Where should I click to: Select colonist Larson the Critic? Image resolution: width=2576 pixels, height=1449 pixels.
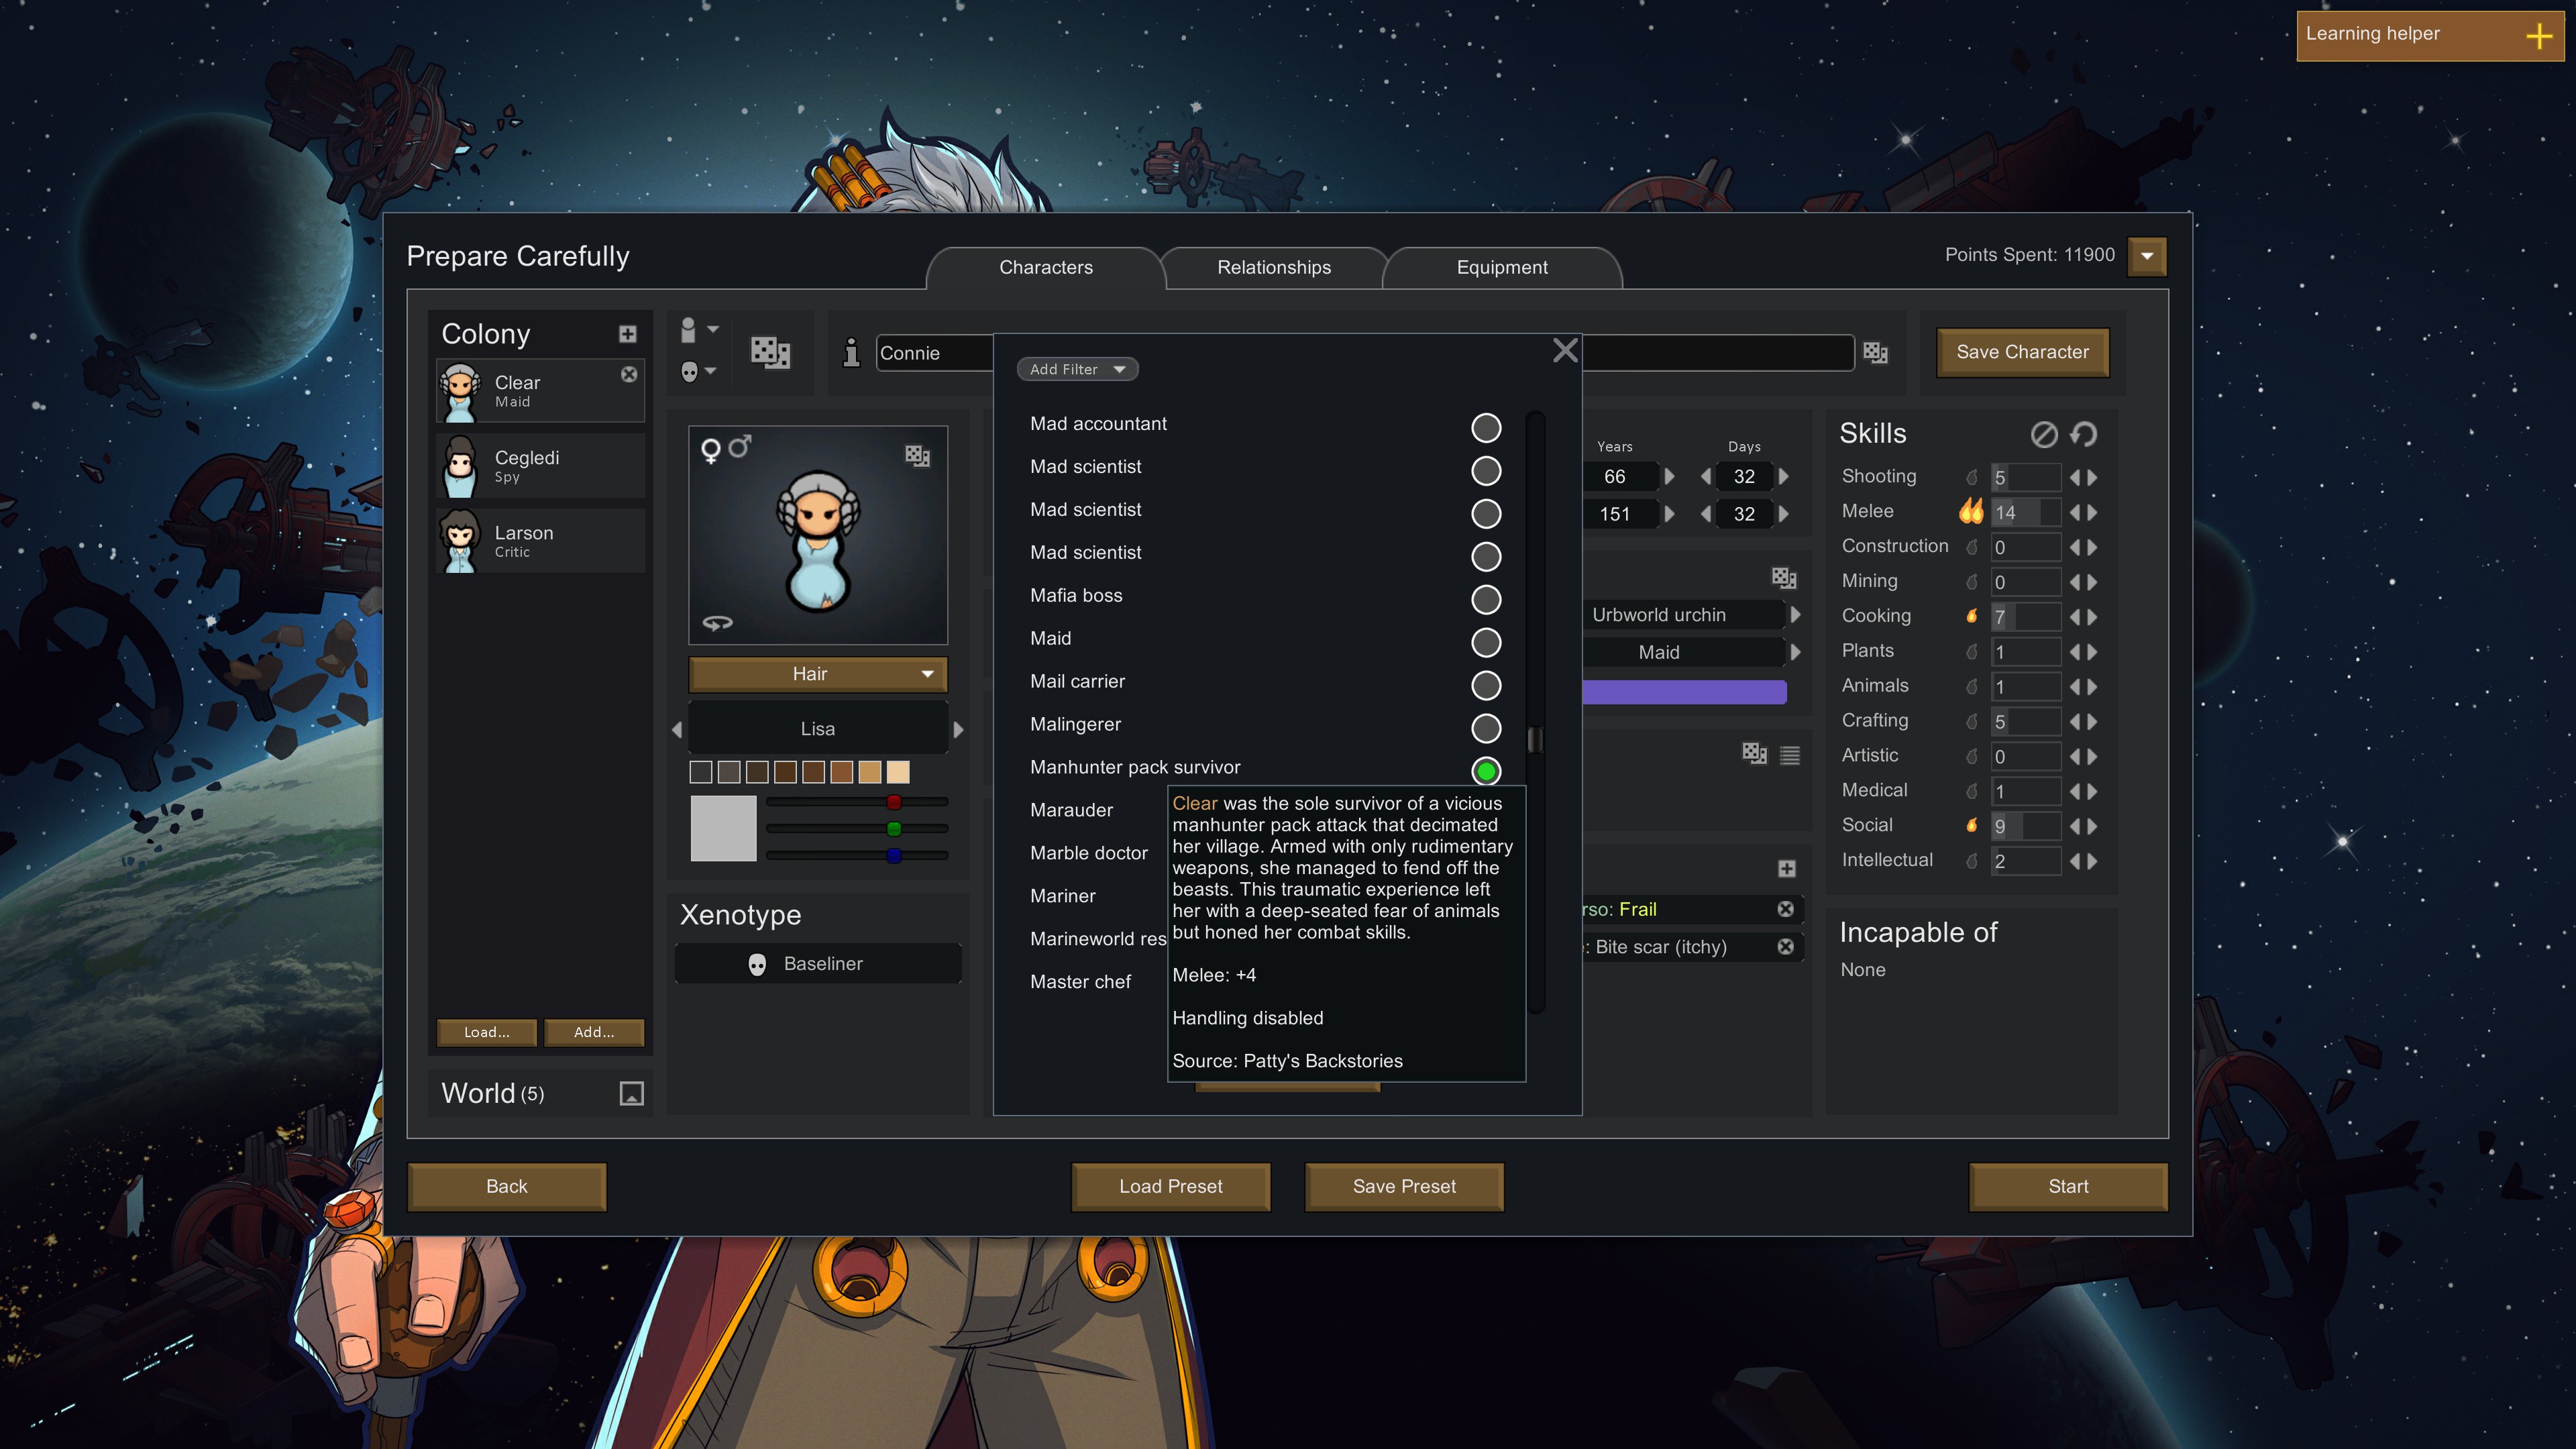540,541
